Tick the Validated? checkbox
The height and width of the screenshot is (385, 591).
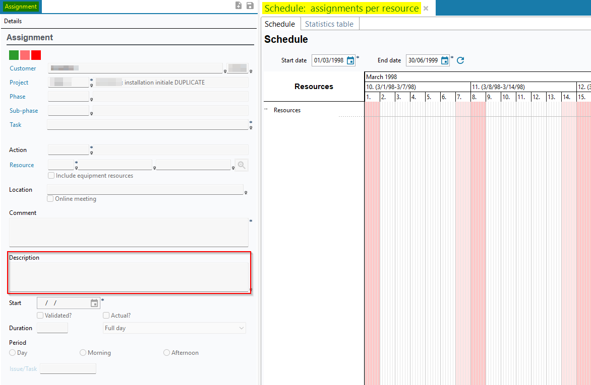point(40,316)
